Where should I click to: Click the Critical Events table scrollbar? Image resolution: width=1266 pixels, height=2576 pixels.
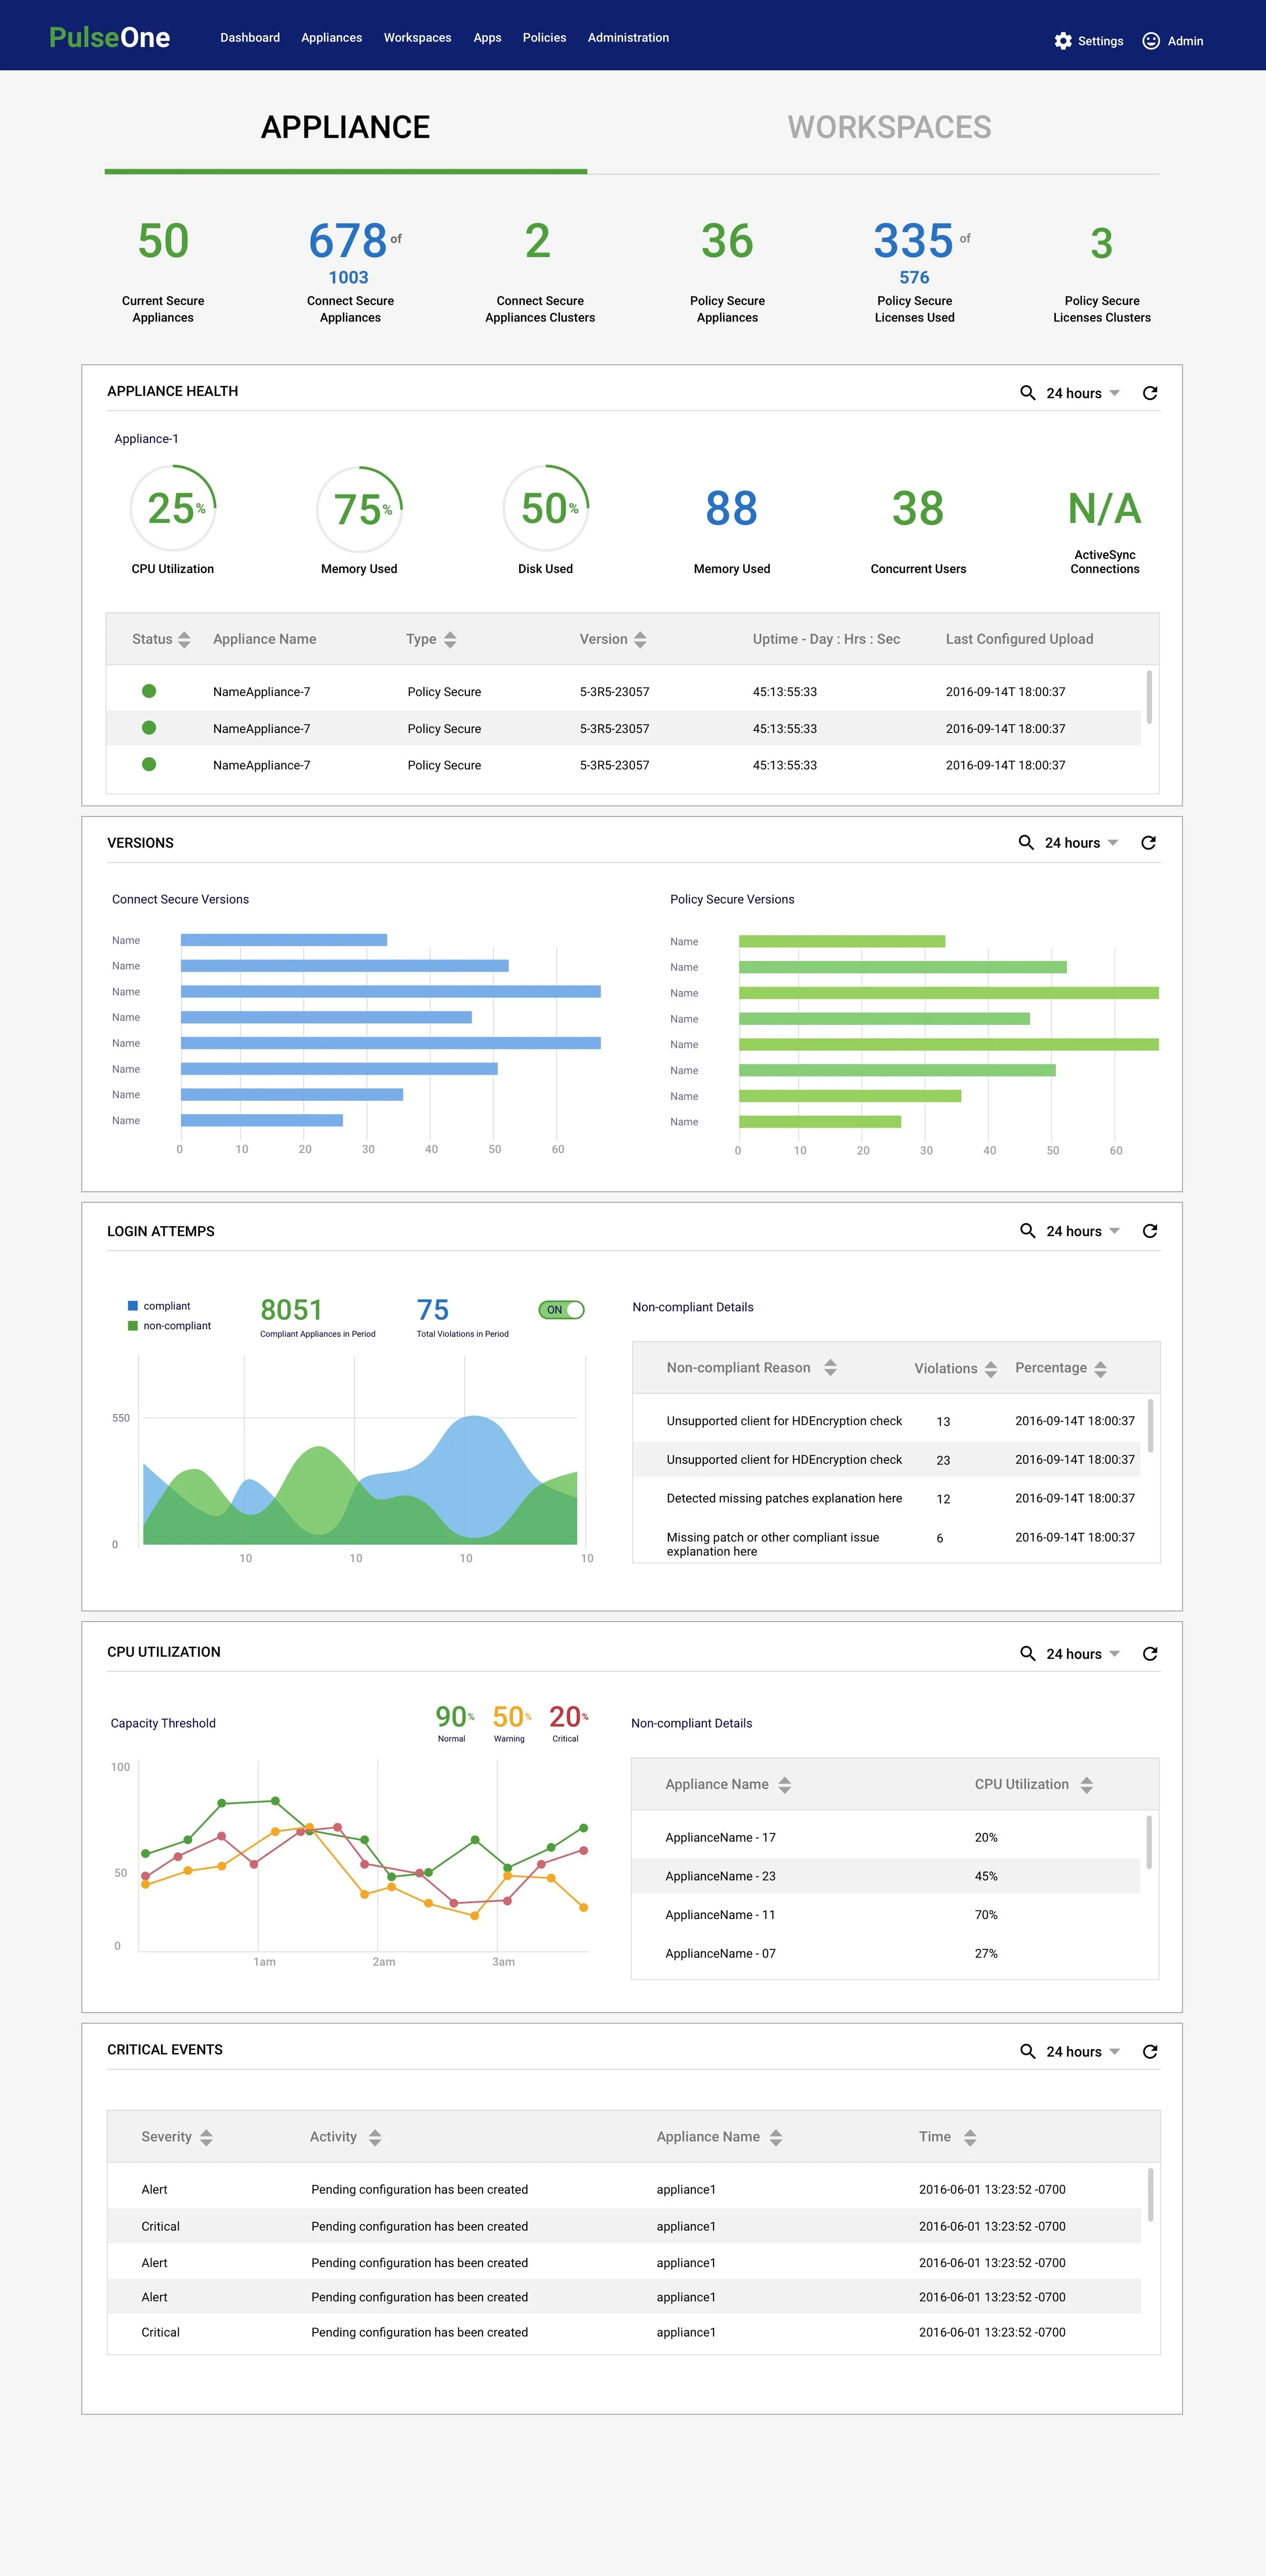(x=1150, y=2195)
